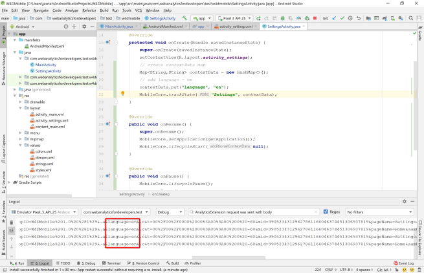Open the Emulator Pixel_3_API_25 device dropdown
The width and height of the screenshot is (424, 273).
click(46, 212)
